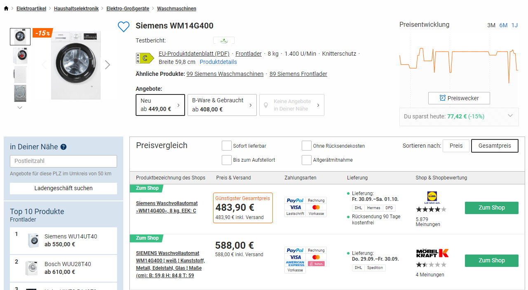The image size is (528, 290).
Task: Switch price chart to 6M range
Action: point(503,25)
